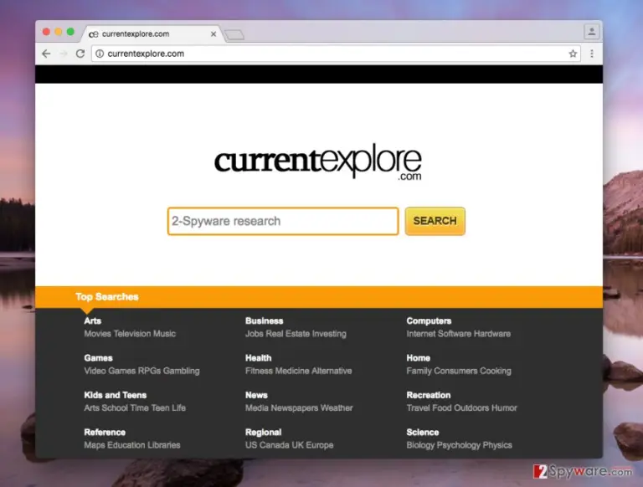The width and height of the screenshot is (643, 487).
Task: Reload the currentexplore.com page
Action: point(80,54)
